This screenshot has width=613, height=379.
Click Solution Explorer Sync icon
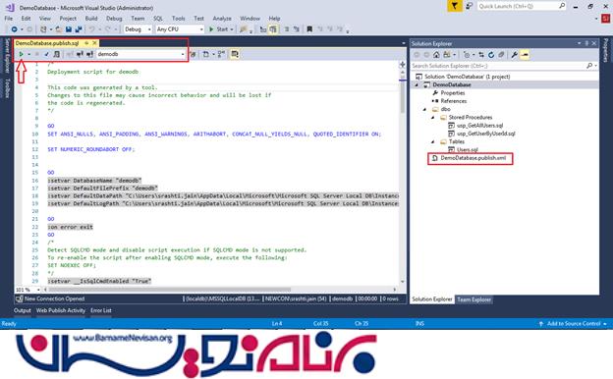point(481,55)
